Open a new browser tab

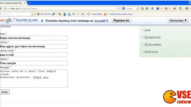tap(30, 3)
